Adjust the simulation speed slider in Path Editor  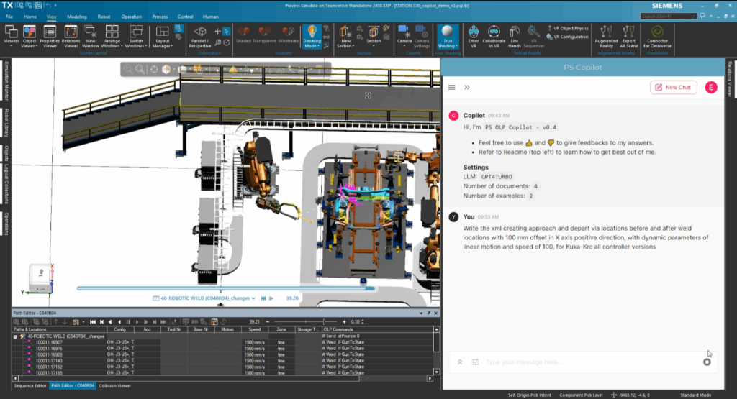(324, 322)
